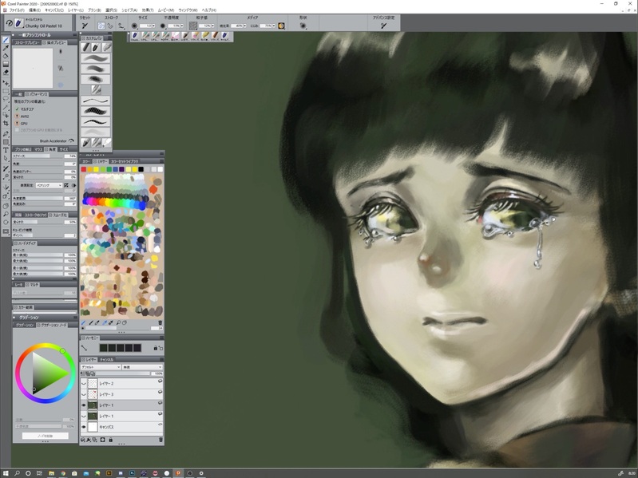The width and height of the screenshot is (638, 478).
Task: Show the lower レイヤー 1 layer
Action: click(x=84, y=417)
